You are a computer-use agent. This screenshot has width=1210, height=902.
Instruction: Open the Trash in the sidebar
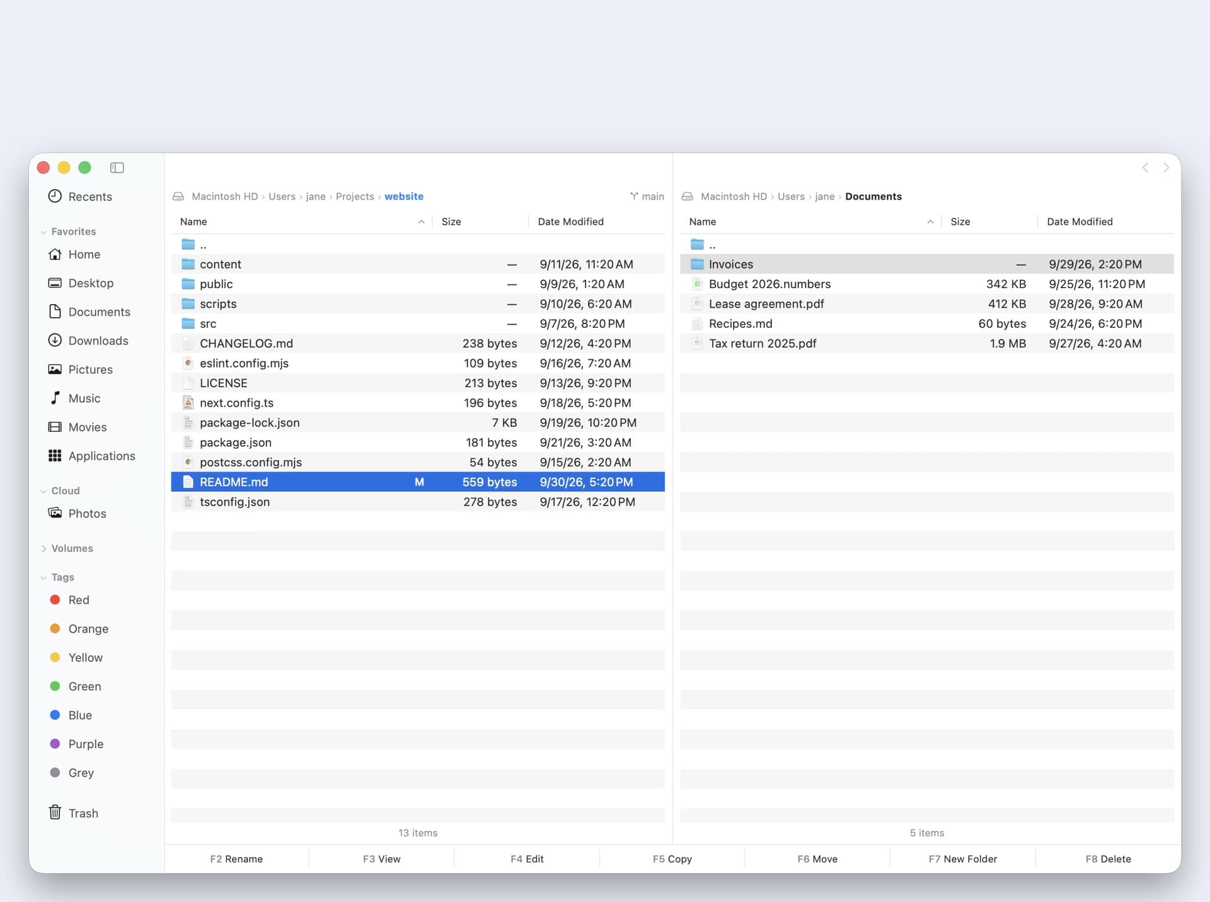pos(74,812)
